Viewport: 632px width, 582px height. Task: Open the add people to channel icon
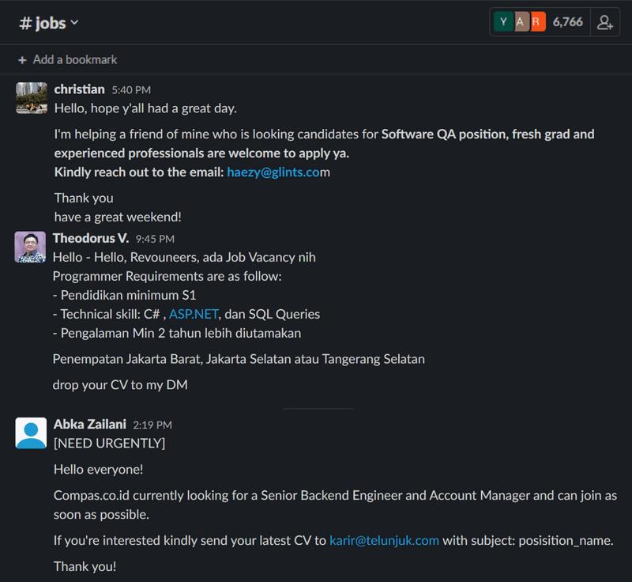click(605, 21)
